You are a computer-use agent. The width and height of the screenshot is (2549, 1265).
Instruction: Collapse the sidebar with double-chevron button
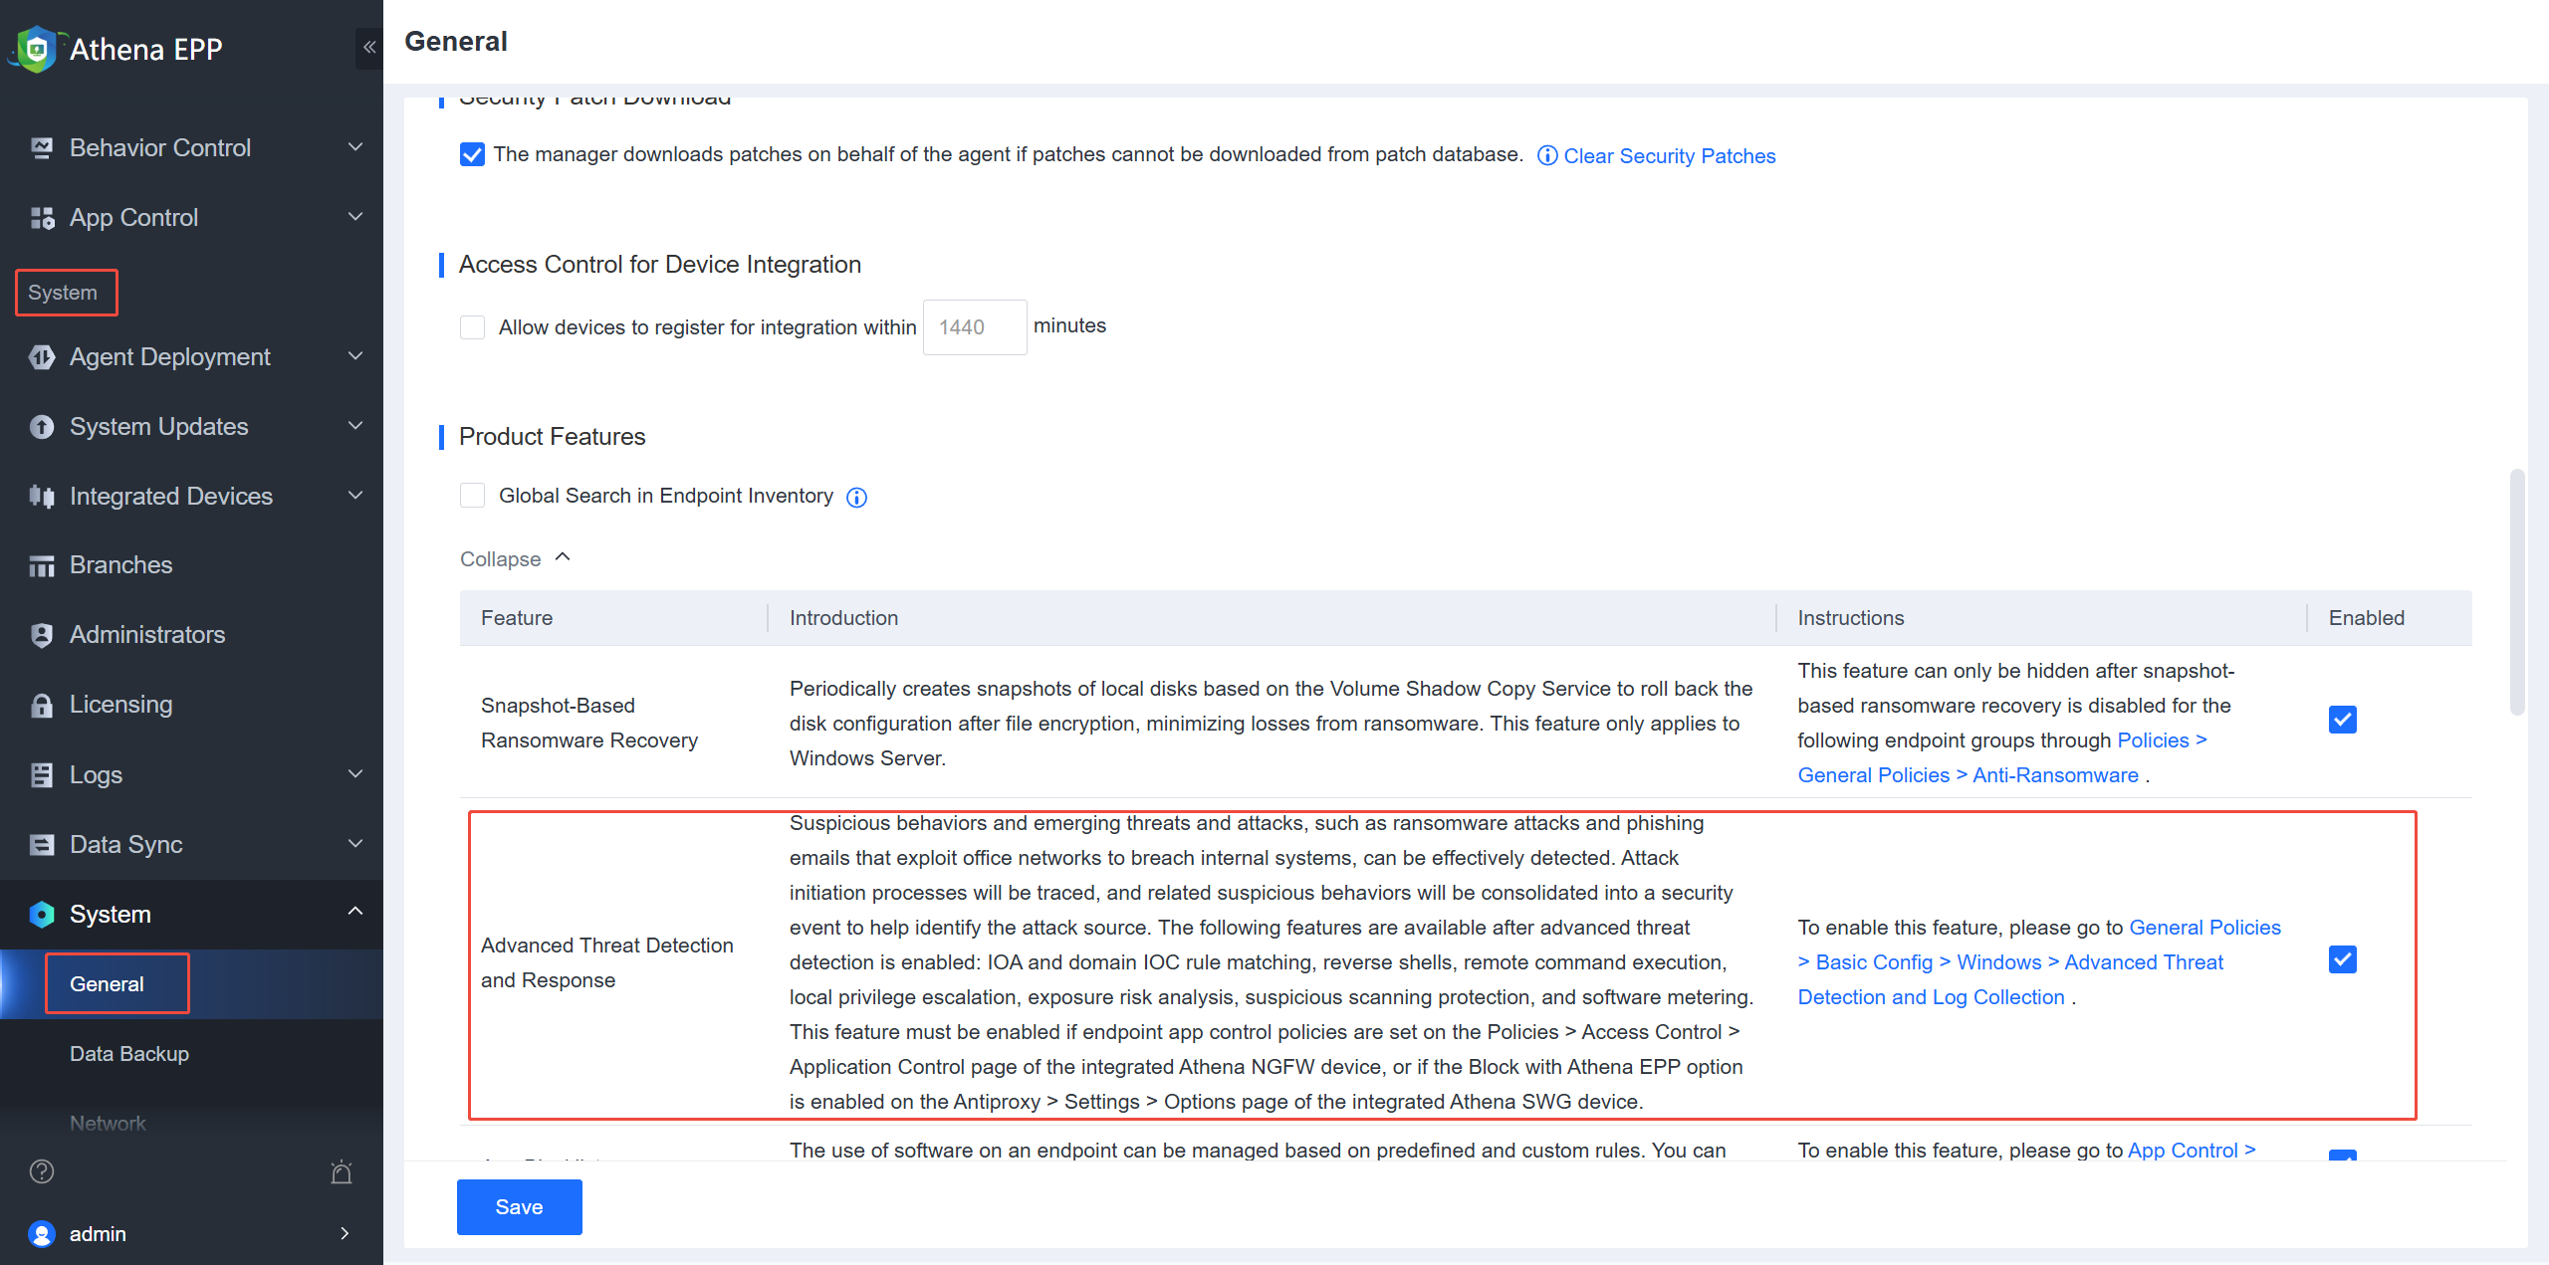click(369, 47)
